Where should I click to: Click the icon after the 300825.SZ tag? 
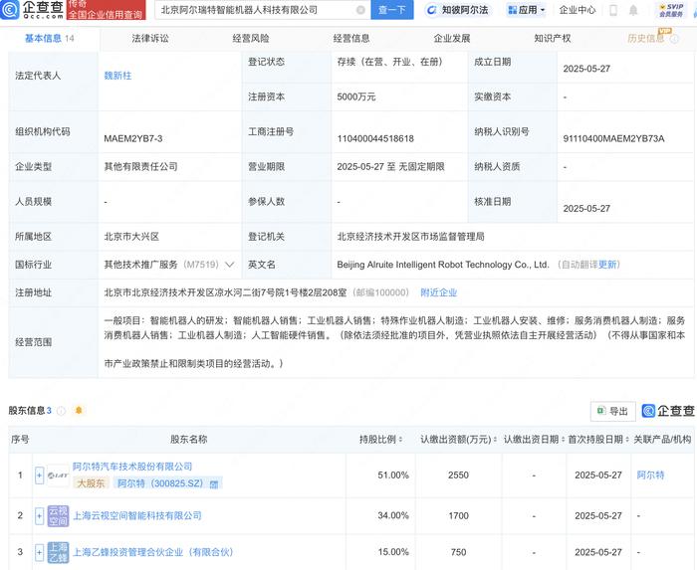(x=214, y=484)
